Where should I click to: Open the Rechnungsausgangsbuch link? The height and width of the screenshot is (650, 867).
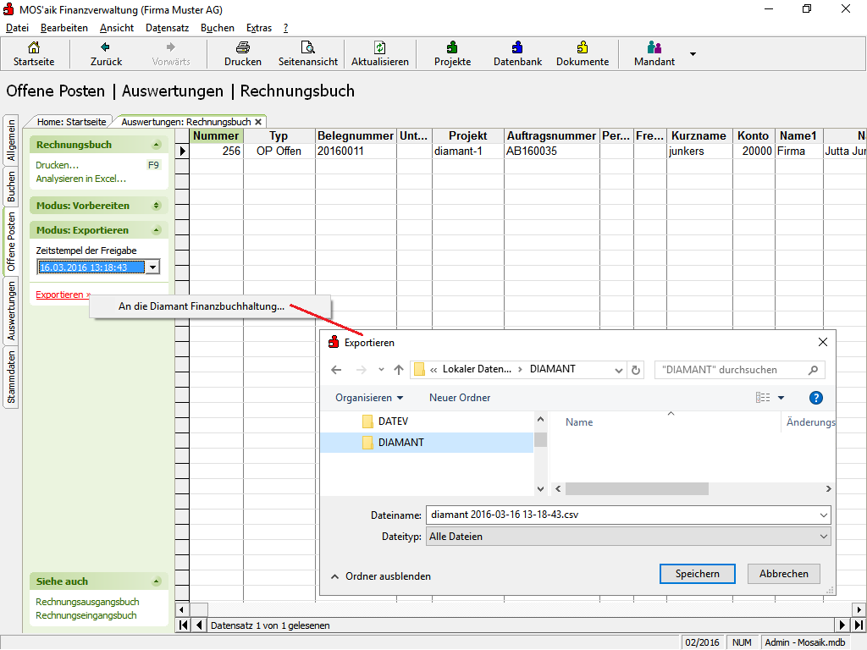point(87,602)
